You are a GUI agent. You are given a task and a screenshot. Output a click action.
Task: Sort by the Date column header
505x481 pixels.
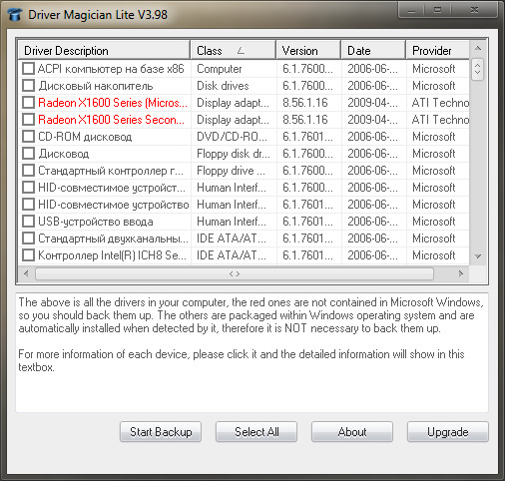pos(373,51)
